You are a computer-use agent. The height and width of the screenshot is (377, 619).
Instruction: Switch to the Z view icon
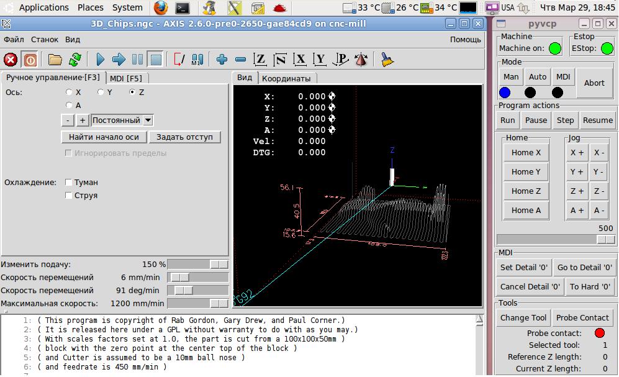[260, 60]
